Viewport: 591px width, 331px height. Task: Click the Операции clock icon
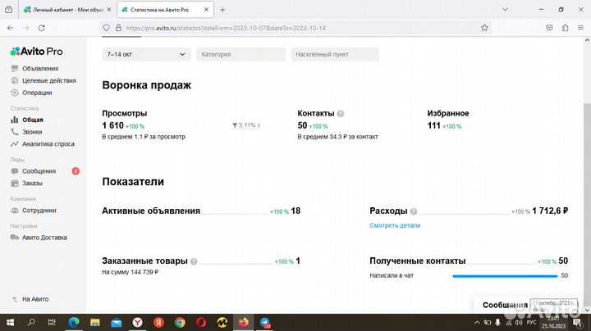click(15, 93)
